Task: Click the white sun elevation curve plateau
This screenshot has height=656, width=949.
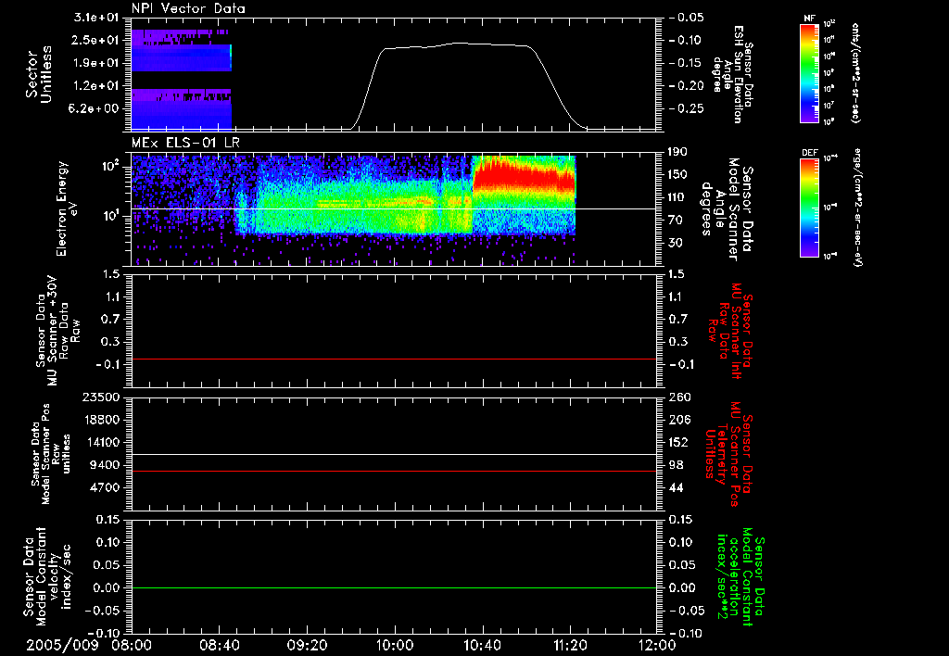Action: pyautogui.click(x=457, y=44)
